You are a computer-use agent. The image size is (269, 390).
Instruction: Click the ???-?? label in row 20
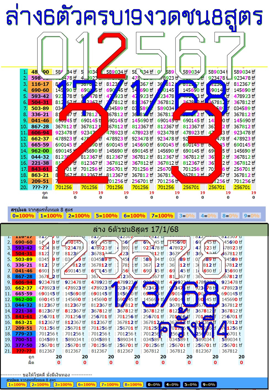coord(40,187)
